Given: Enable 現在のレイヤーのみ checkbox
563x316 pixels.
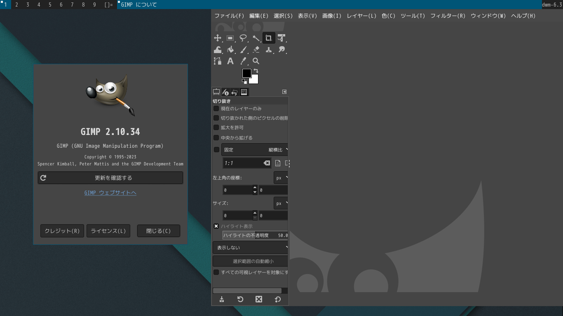Looking at the screenshot, I should click(216, 109).
